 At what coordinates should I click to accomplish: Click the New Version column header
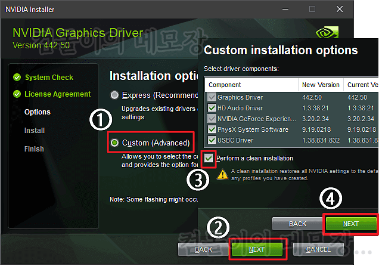(321, 85)
